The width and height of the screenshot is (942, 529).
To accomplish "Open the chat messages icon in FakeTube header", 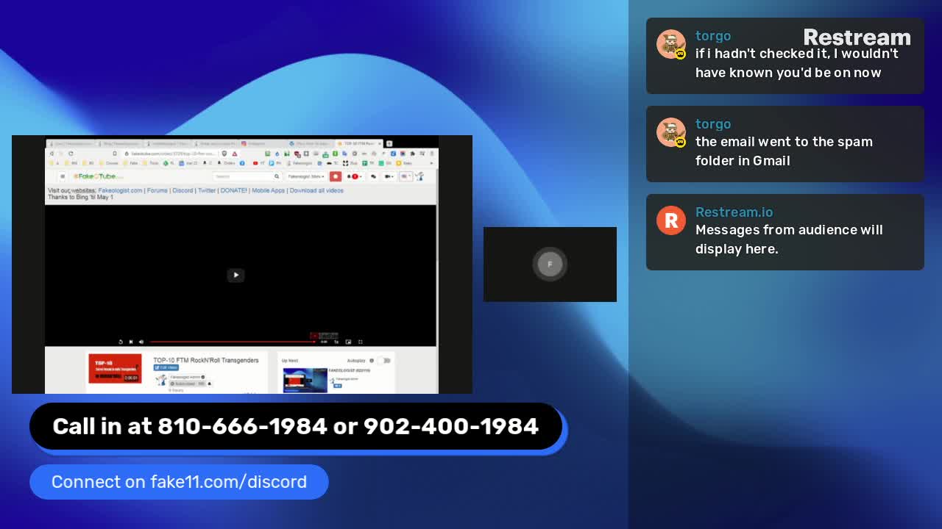I will [373, 176].
